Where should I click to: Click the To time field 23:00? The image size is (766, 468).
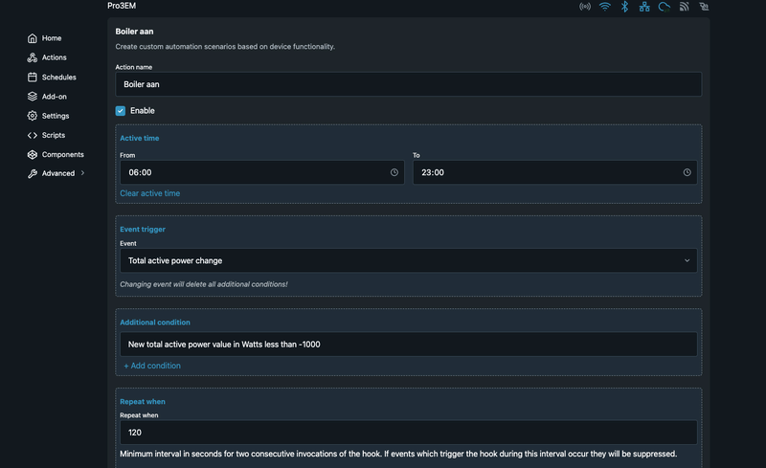[555, 172]
